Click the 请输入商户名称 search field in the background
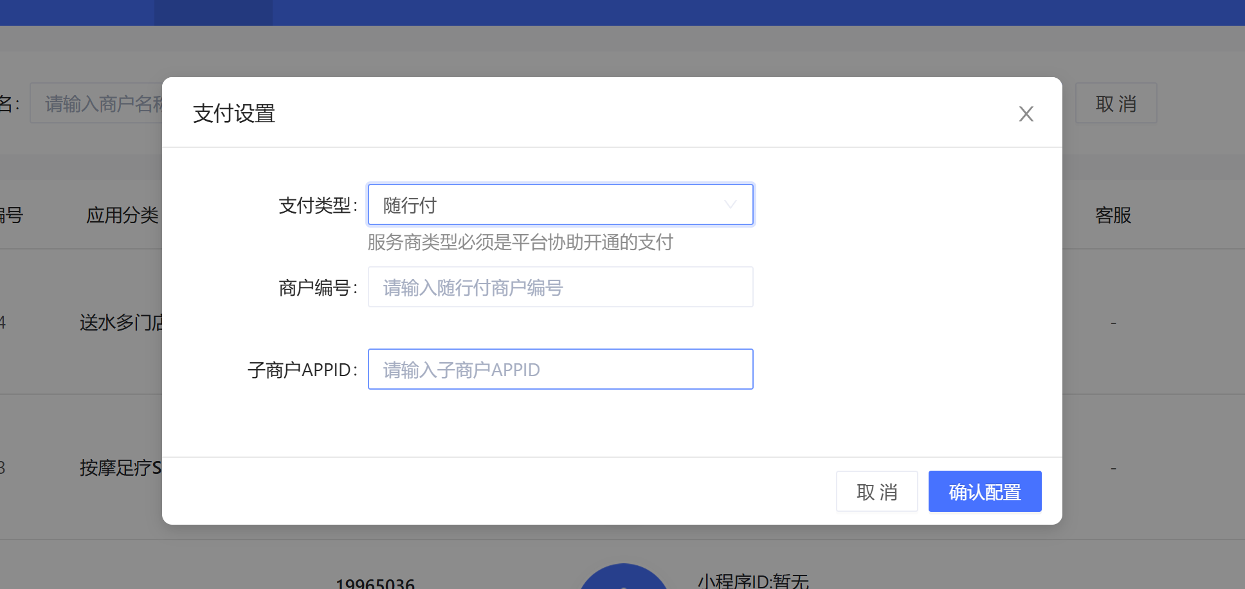The height and width of the screenshot is (589, 1245). pos(96,104)
